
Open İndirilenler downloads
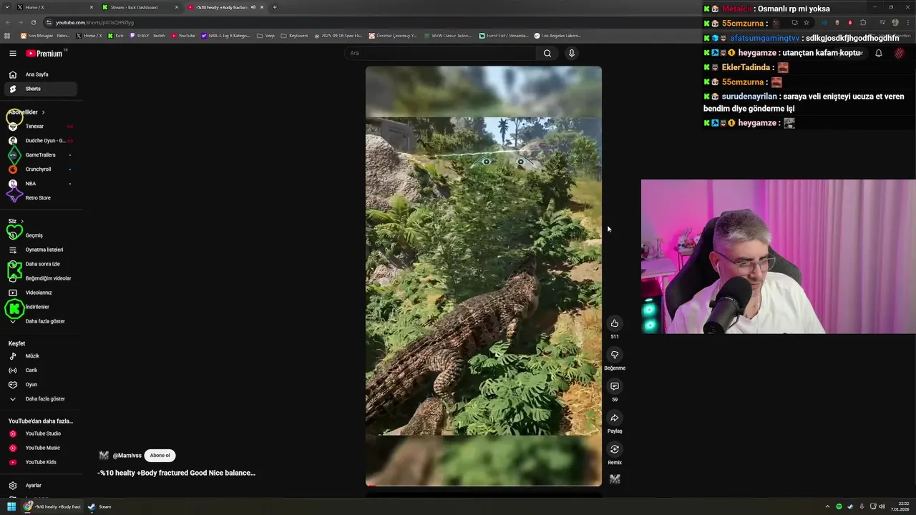click(x=41, y=307)
